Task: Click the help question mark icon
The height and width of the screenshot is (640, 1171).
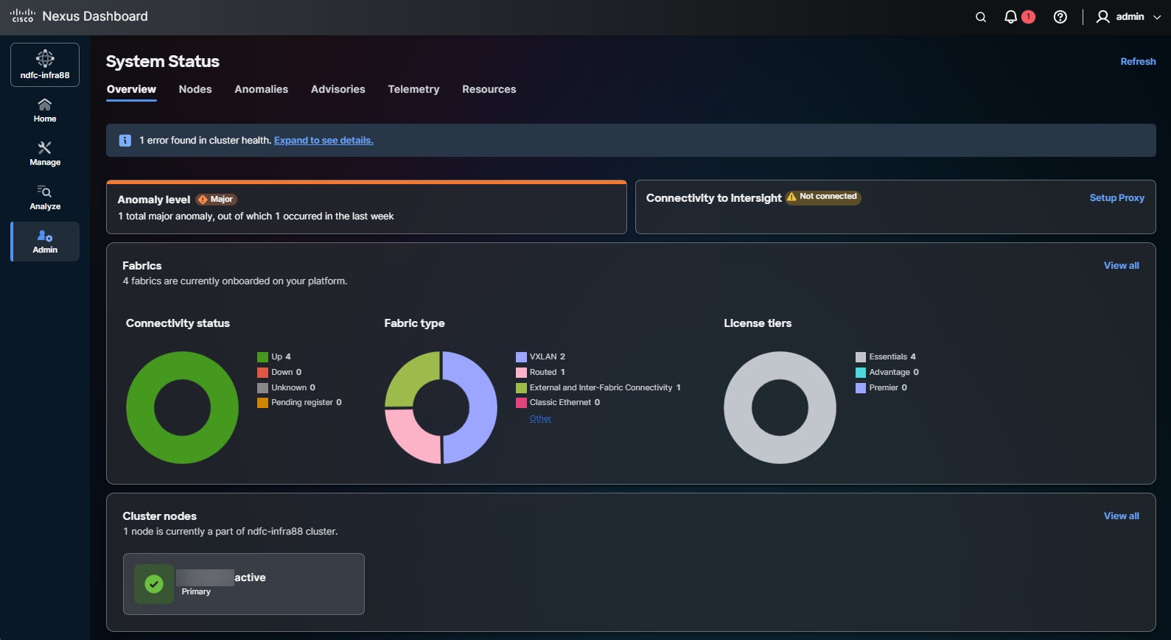Action: pyautogui.click(x=1060, y=17)
